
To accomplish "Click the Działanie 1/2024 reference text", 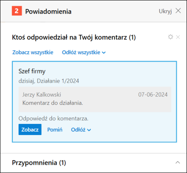I will click(x=58, y=81).
